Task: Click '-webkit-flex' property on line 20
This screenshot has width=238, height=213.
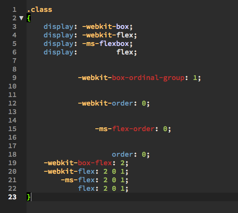Action: pos(69,171)
